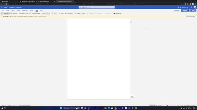Switch to the Review ribbon tab
This screenshot has height=110, width=197.
[x=31, y=10]
